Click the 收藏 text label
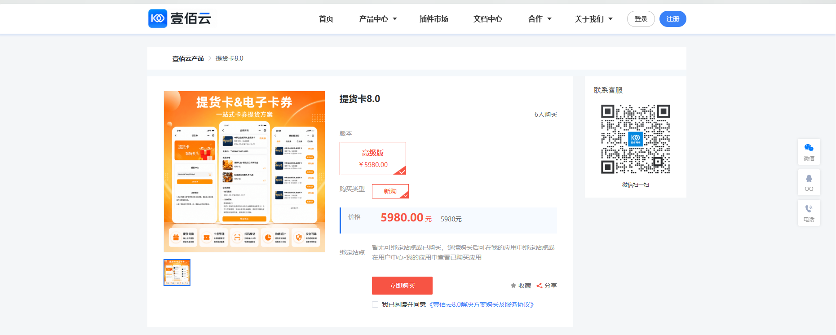Image resolution: width=836 pixels, height=335 pixels. point(525,286)
